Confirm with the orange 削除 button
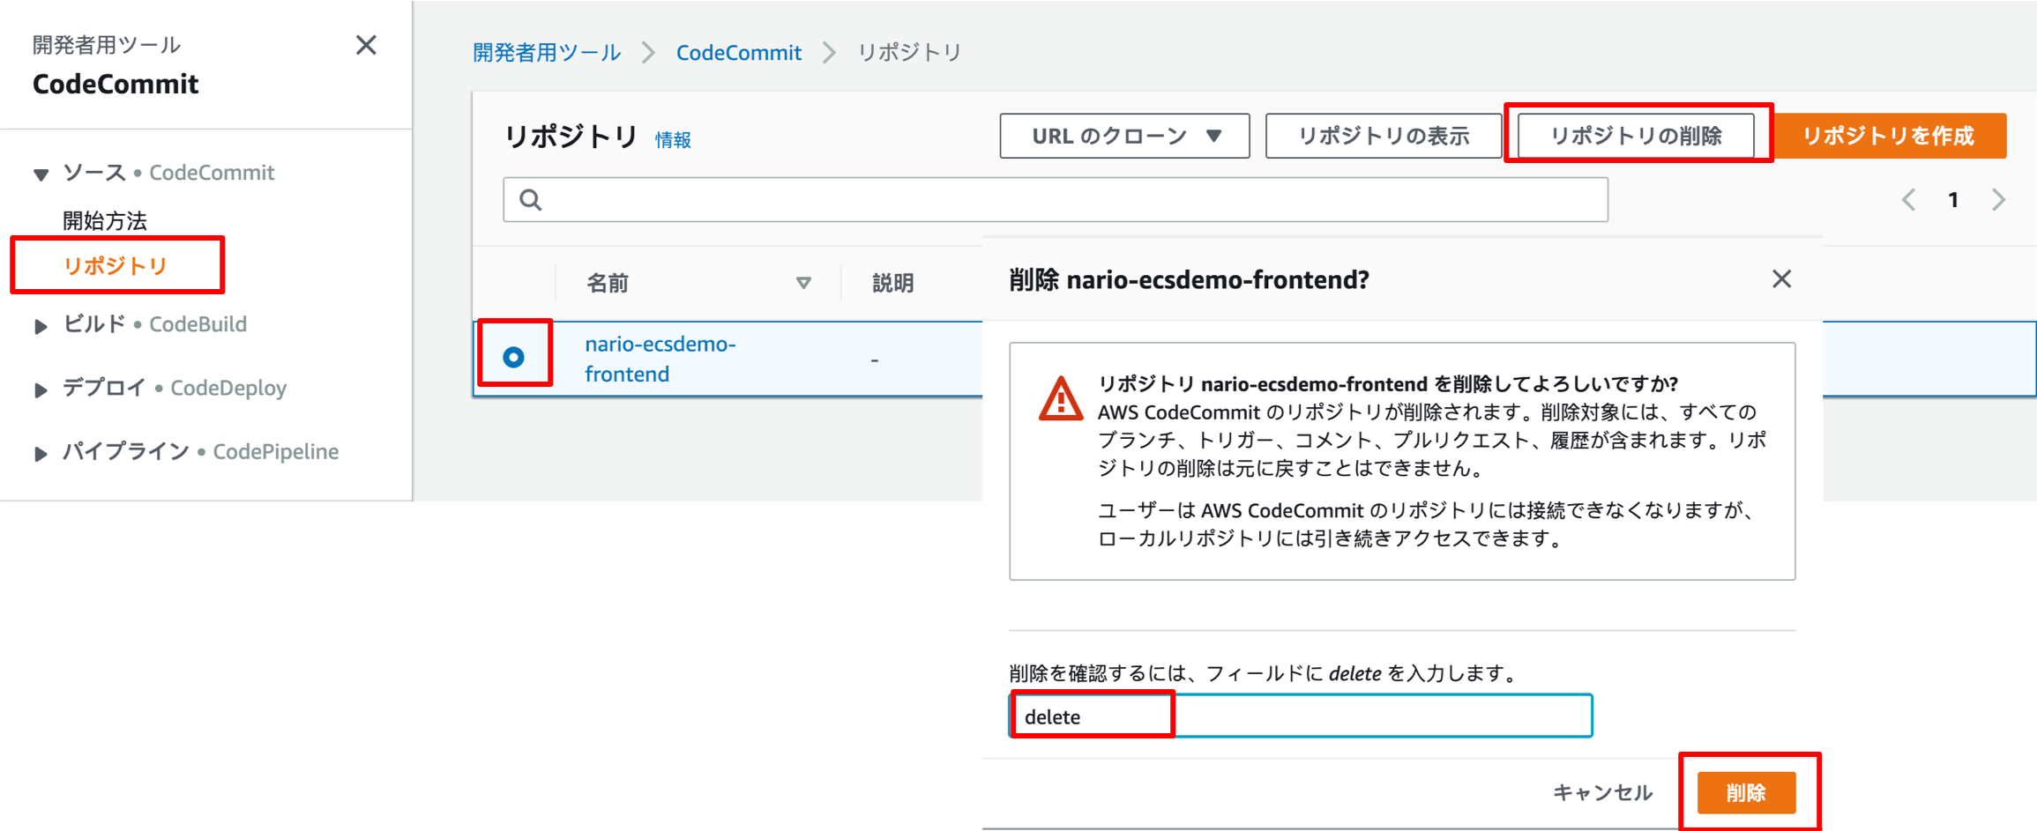The height and width of the screenshot is (831, 2037). [x=1746, y=792]
